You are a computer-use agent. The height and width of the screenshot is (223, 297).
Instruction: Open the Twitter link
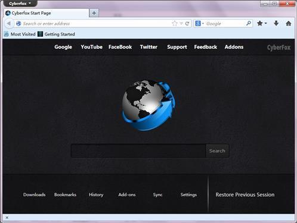[148, 47]
